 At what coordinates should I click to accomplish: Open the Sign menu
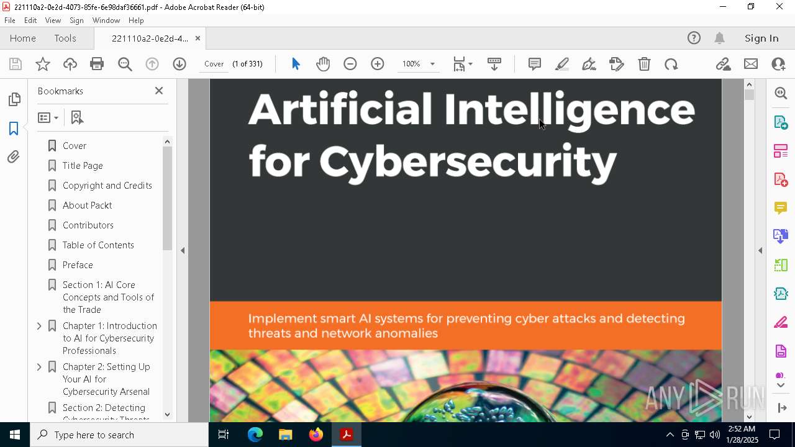76,20
